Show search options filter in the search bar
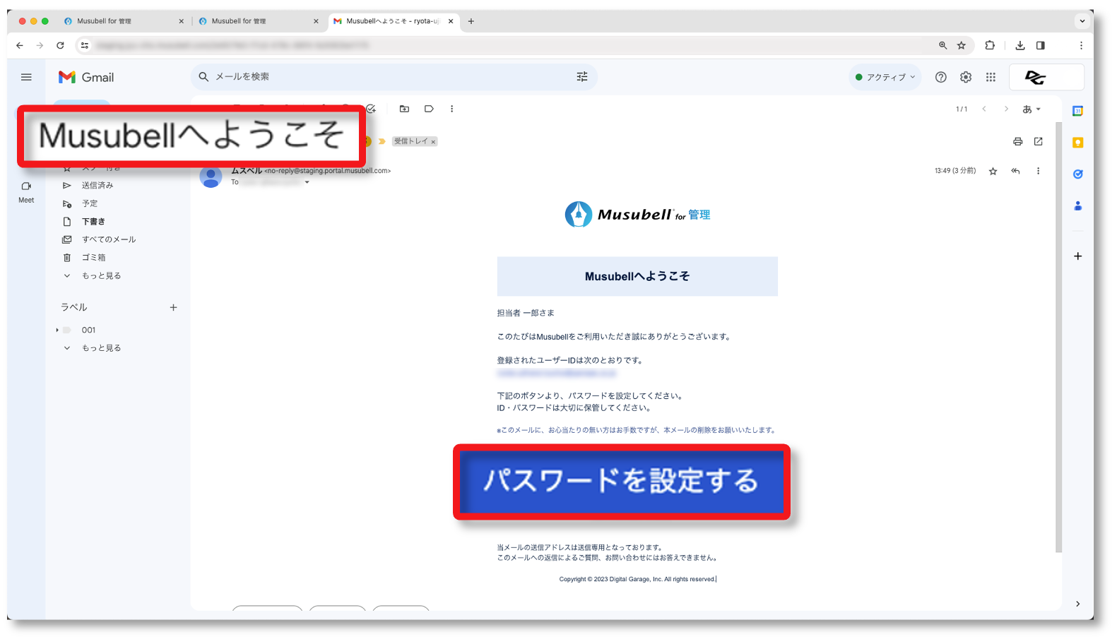This screenshot has width=1117, height=644. coord(581,76)
